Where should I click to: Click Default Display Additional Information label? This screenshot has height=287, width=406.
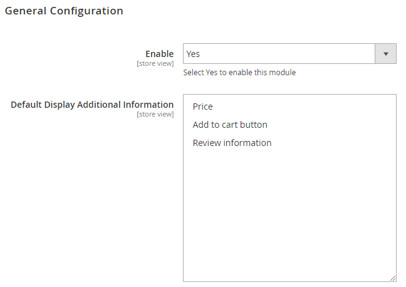point(92,105)
